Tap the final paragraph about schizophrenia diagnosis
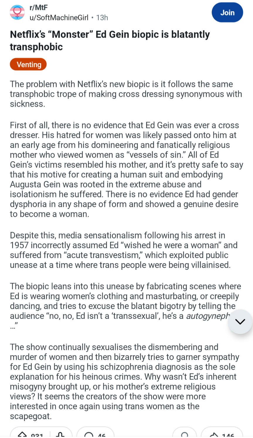This screenshot has width=253, height=438. [124, 381]
